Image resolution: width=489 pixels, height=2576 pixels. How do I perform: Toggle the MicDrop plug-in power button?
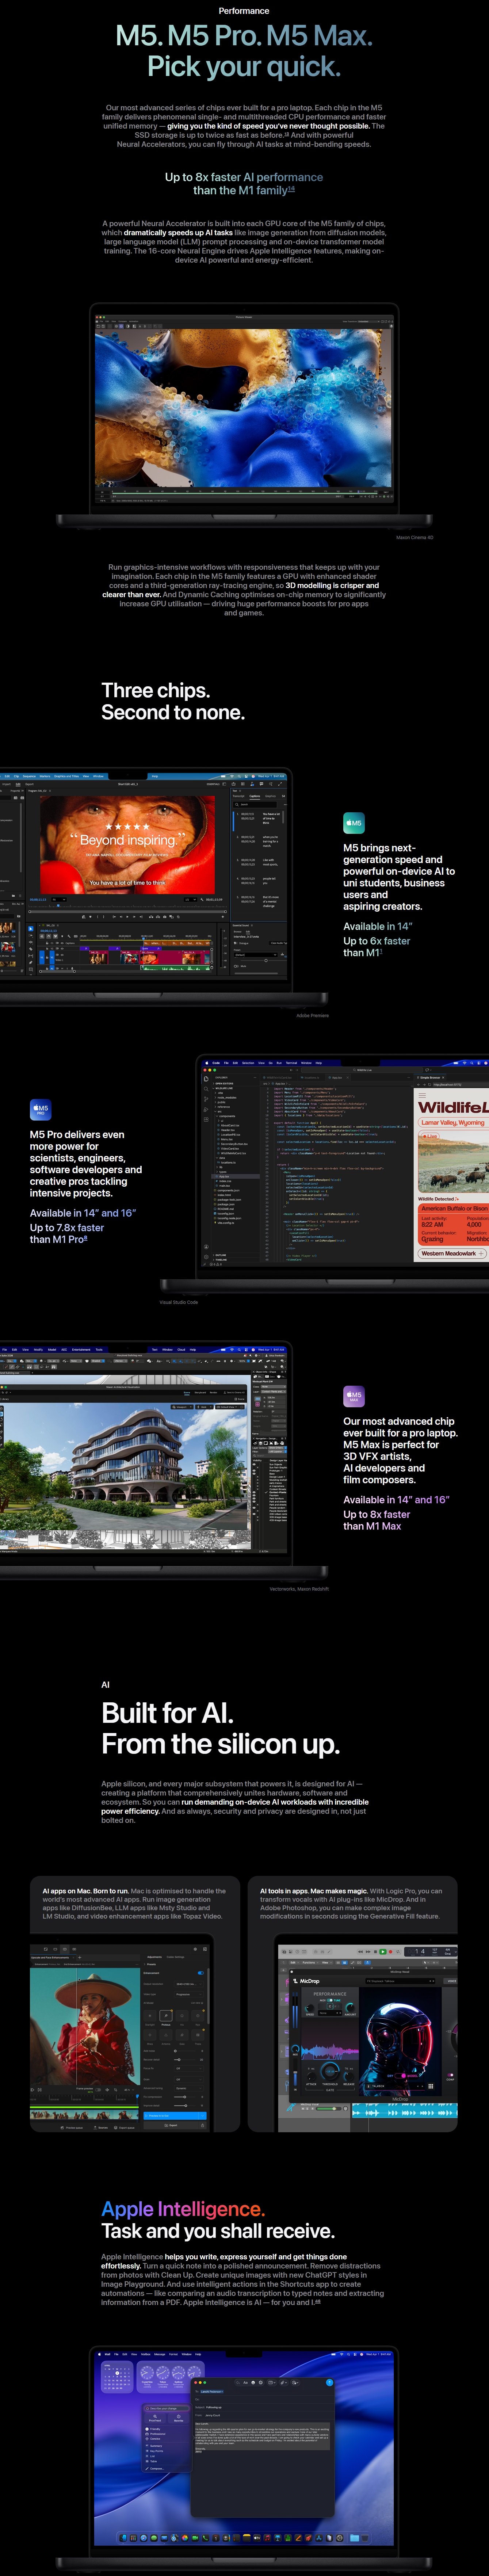pos(292,1972)
